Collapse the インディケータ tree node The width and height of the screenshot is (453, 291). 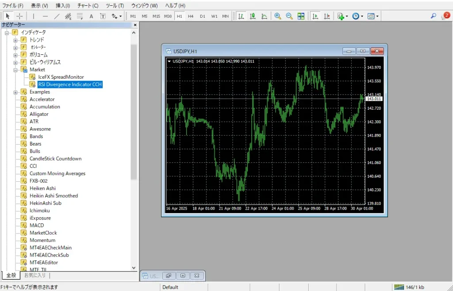tap(7, 33)
